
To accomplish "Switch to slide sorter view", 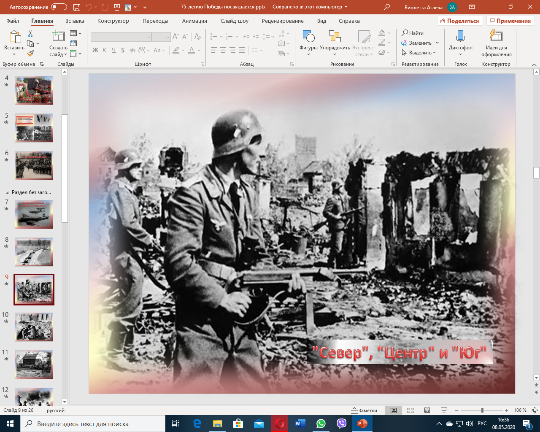I will [x=410, y=410].
